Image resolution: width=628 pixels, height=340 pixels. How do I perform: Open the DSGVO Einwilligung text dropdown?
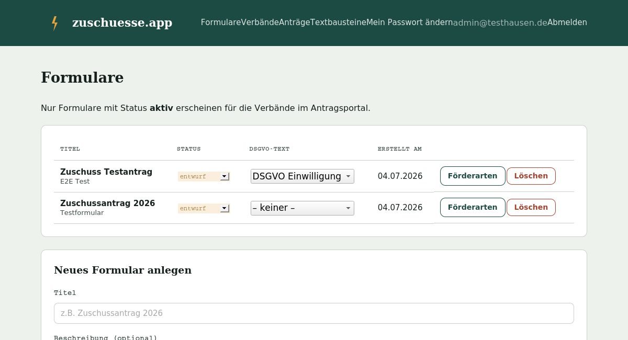click(302, 176)
